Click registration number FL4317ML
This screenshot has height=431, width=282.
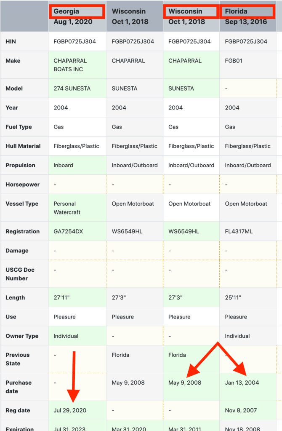coord(239,231)
